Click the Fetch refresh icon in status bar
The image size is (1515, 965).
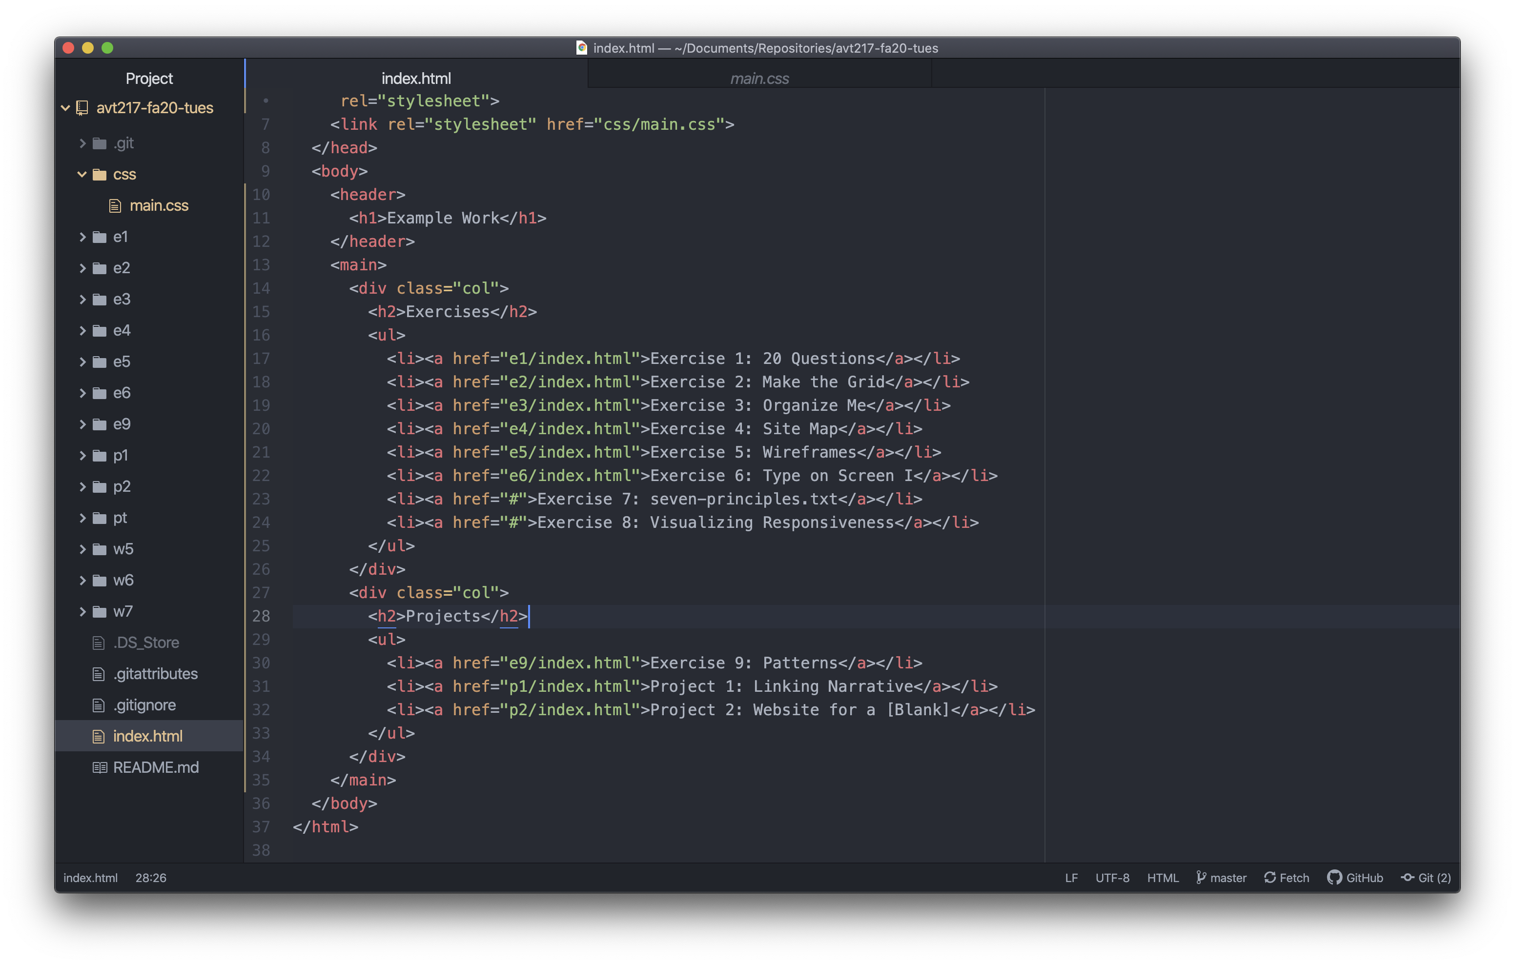coord(1269,878)
